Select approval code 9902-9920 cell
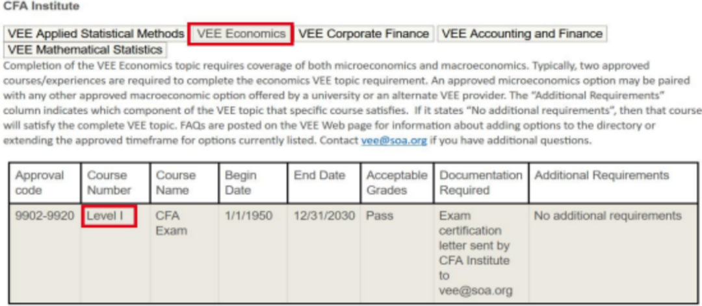702x306 pixels. click(45, 253)
